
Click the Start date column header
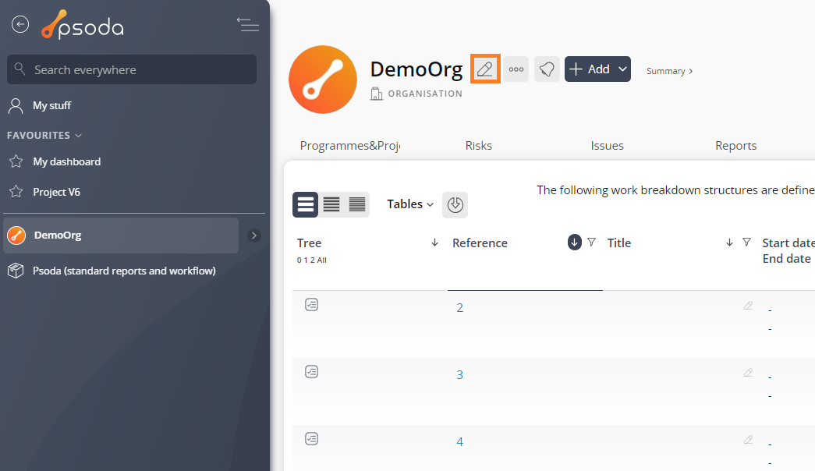click(x=788, y=243)
